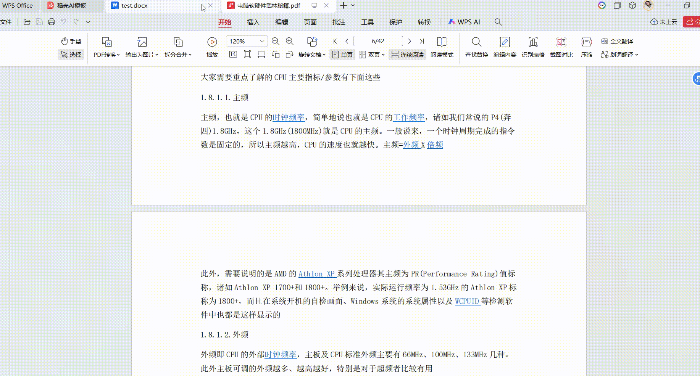Jump to the last page
Screen dimensions: 700x376
point(422,41)
